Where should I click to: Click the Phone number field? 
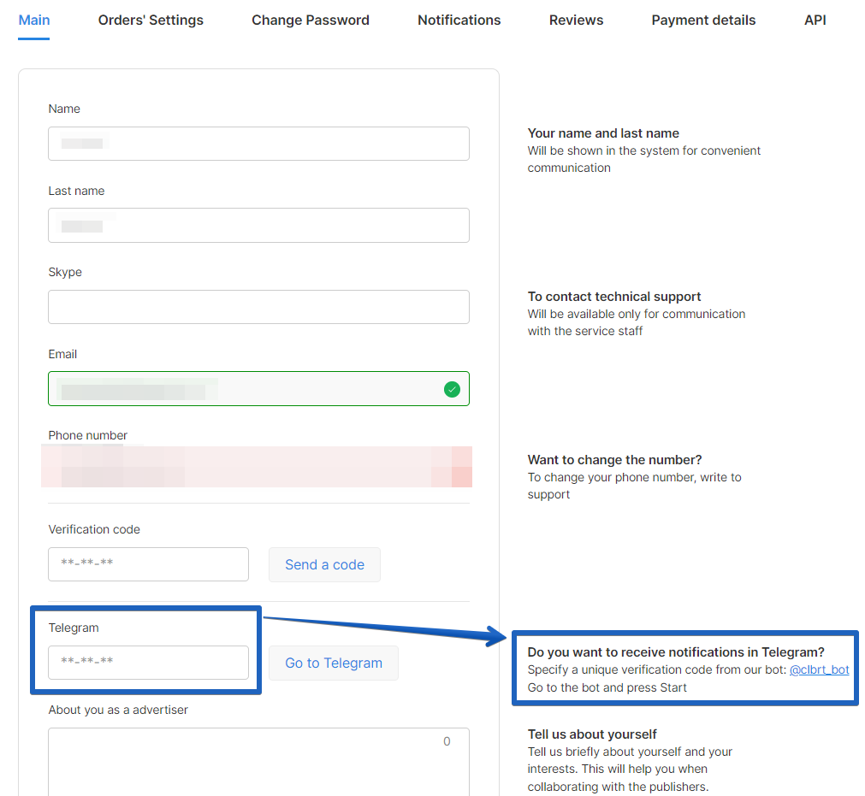(257, 467)
